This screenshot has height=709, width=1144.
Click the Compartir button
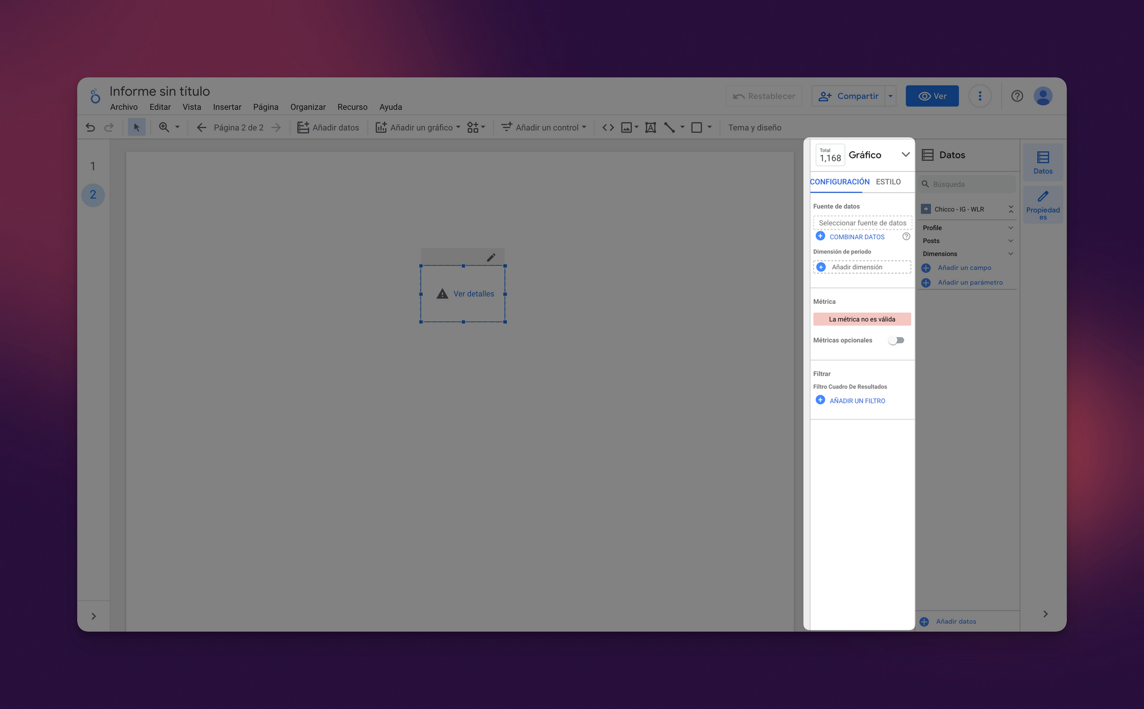pyautogui.click(x=848, y=96)
